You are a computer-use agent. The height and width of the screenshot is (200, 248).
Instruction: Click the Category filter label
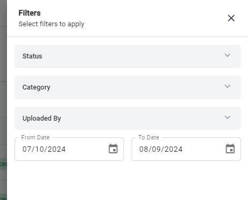tap(37, 87)
